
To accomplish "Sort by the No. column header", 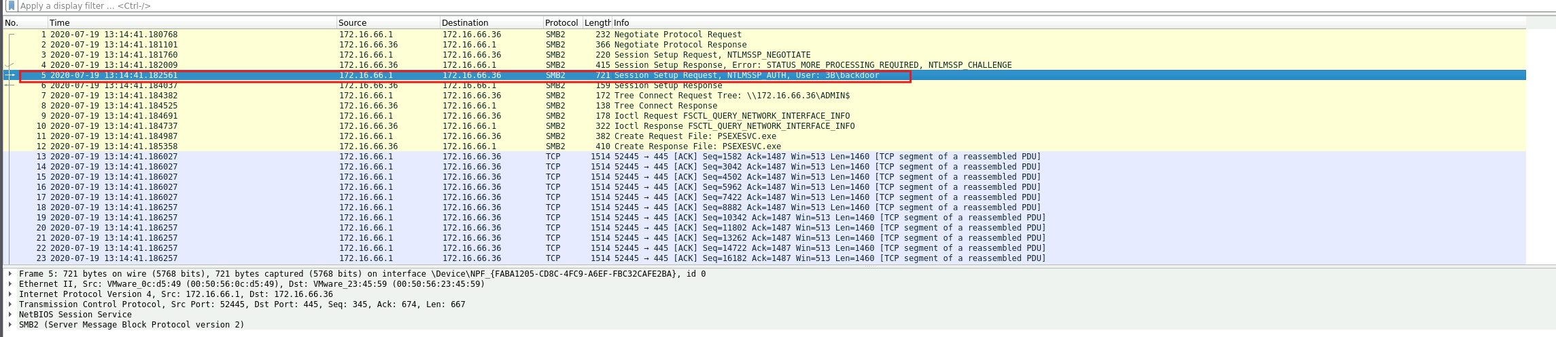I will (25, 22).
